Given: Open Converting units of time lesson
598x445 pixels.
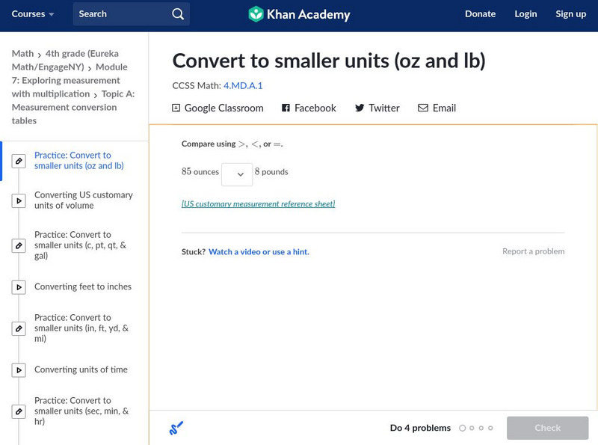Looking at the screenshot, I should 81,369.
